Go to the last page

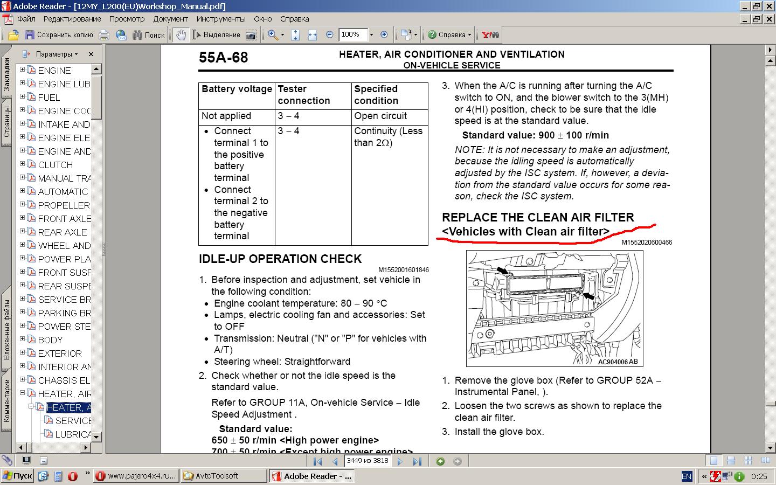tap(417, 461)
